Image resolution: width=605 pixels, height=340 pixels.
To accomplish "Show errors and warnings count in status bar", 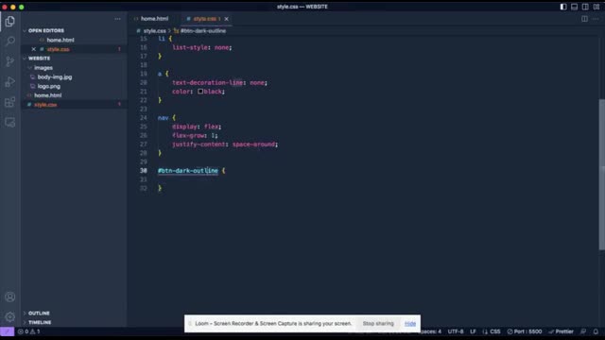I will (29, 331).
